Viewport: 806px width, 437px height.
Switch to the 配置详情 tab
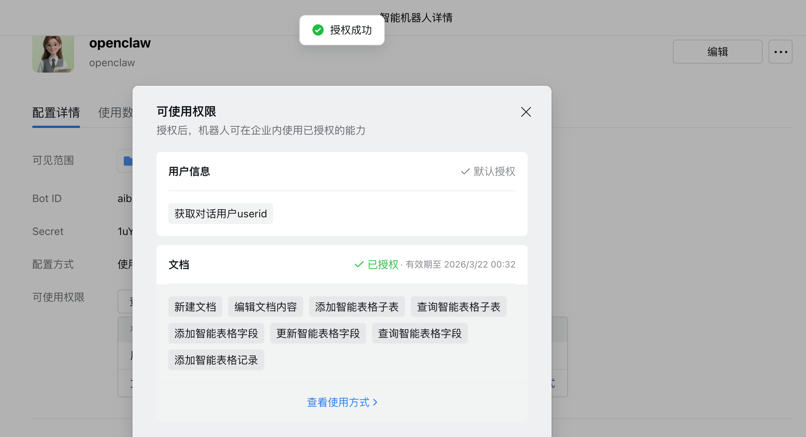click(56, 113)
